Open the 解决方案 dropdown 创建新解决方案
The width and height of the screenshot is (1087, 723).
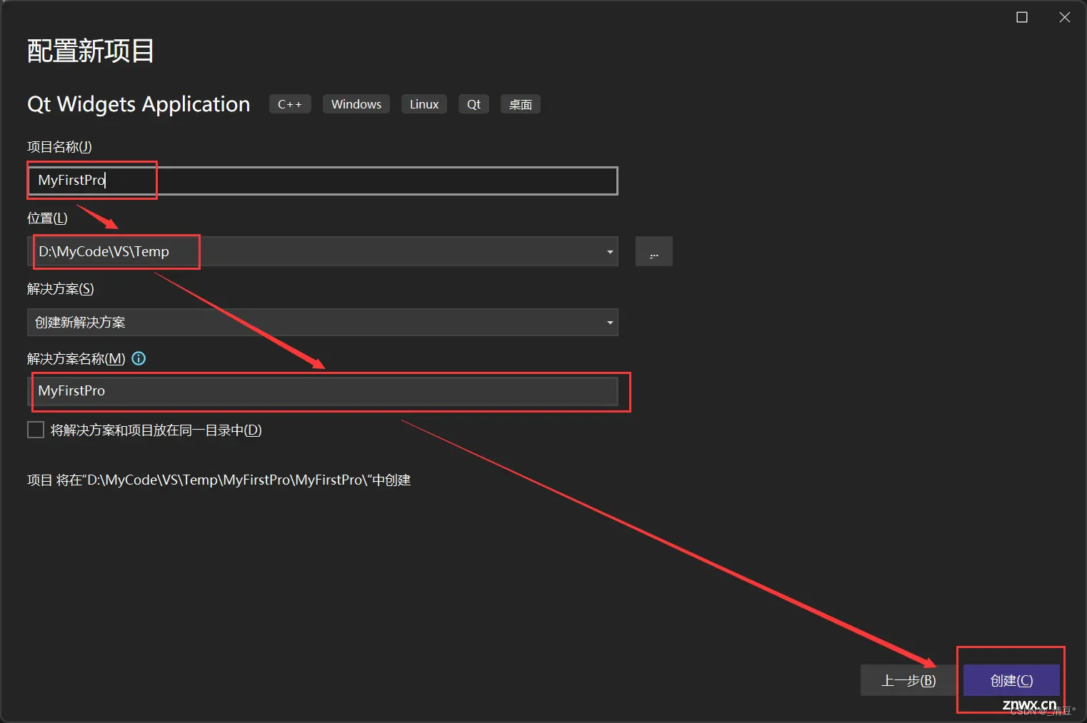click(x=323, y=322)
